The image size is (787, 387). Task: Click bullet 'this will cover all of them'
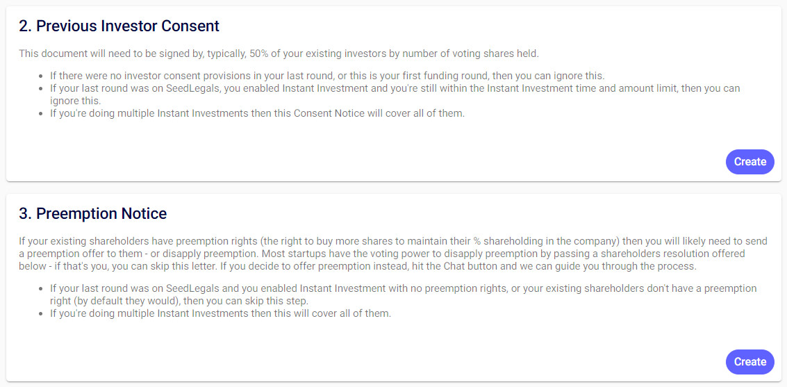[x=220, y=313]
